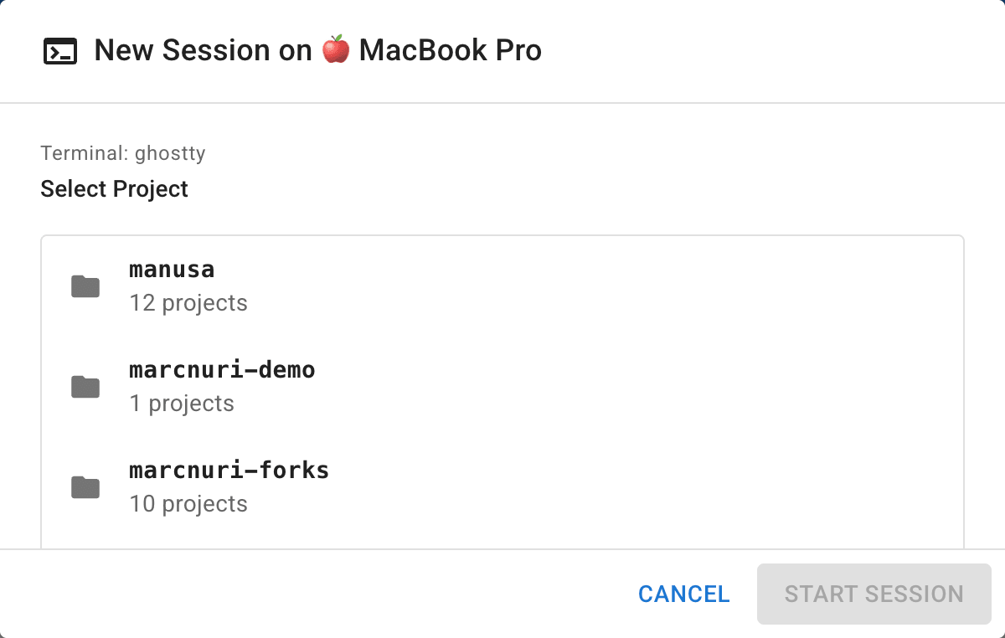Viewport: 1005px width, 638px height.
Task: Open the marcnuri-demo project folder
Action: pyautogui.click(x=222, y=369)
